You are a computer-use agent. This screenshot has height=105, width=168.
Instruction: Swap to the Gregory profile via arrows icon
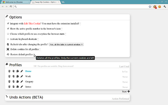(13, 82)
